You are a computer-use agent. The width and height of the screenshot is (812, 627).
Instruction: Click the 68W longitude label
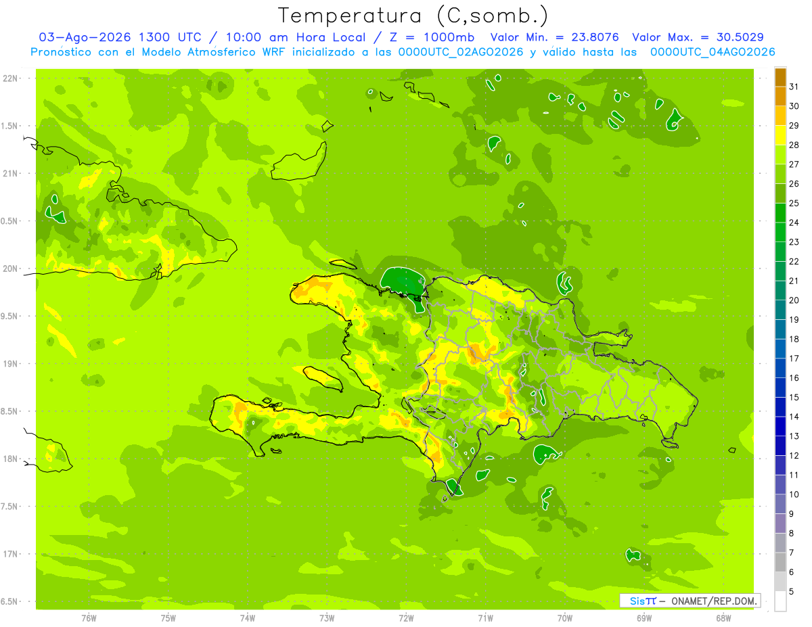click(x=723, y=618)
